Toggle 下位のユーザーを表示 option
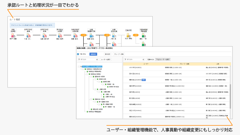The width and height of the screenshot is (240, 135). coord(163,59)
